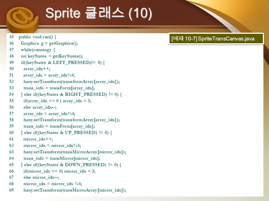Click line 50 "array_idx++;"

[x=37, y=69]
